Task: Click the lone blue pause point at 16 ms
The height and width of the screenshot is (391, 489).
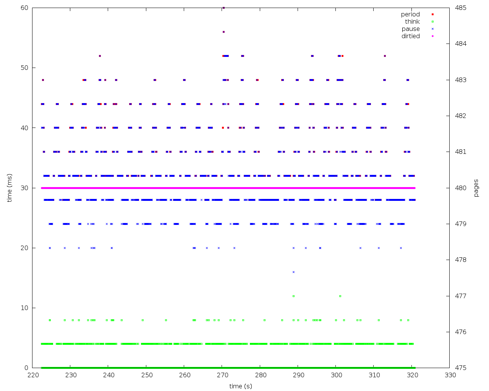Action: pyautogui.click(x=293, y=272)
